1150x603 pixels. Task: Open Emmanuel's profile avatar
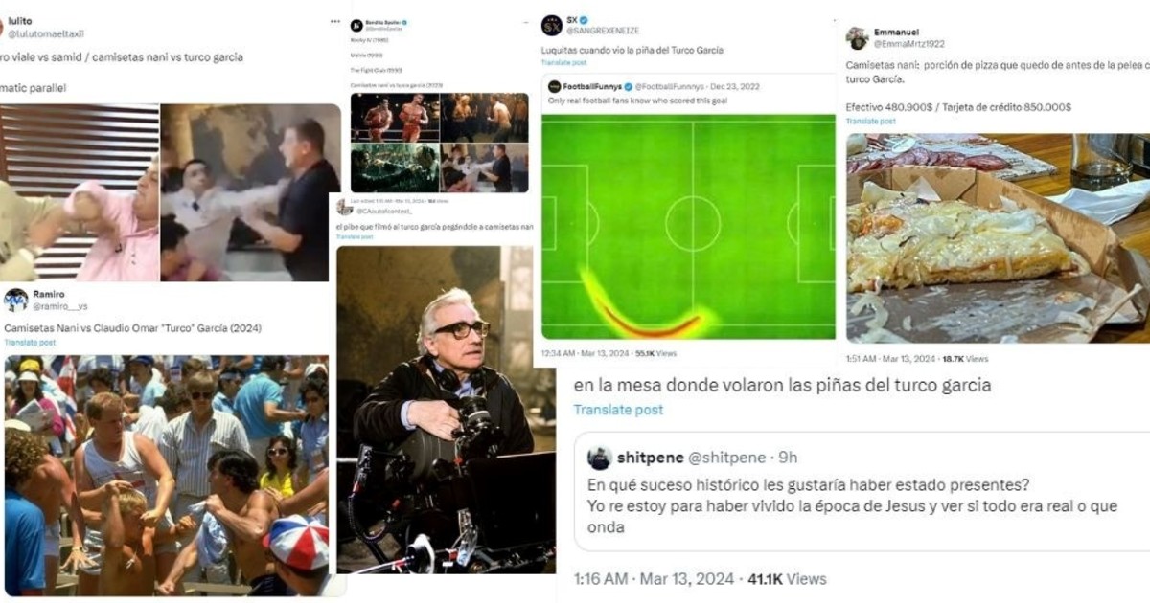point(858,38)
